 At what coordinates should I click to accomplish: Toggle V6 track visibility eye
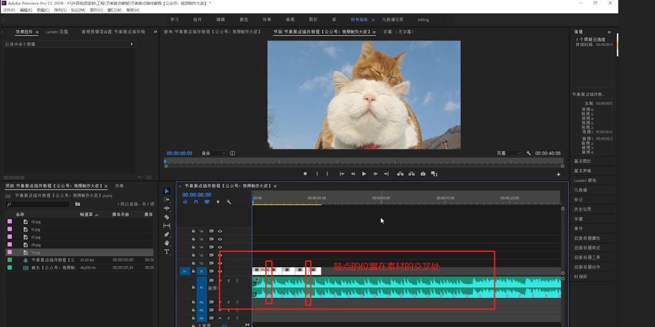[x=220, y=231]
